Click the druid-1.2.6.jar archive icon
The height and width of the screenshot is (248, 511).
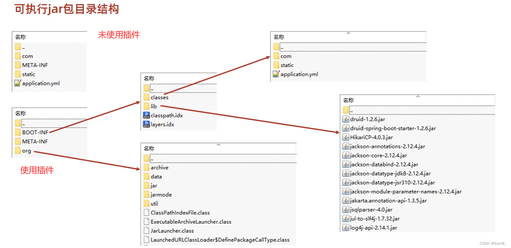346,119
